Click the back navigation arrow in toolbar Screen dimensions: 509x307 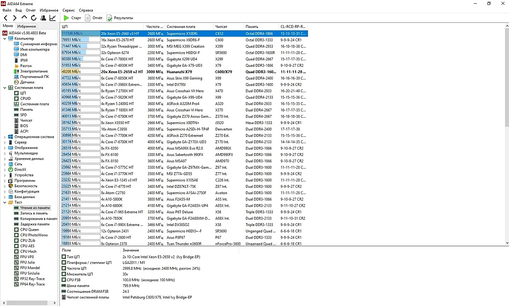coord(6,18)
